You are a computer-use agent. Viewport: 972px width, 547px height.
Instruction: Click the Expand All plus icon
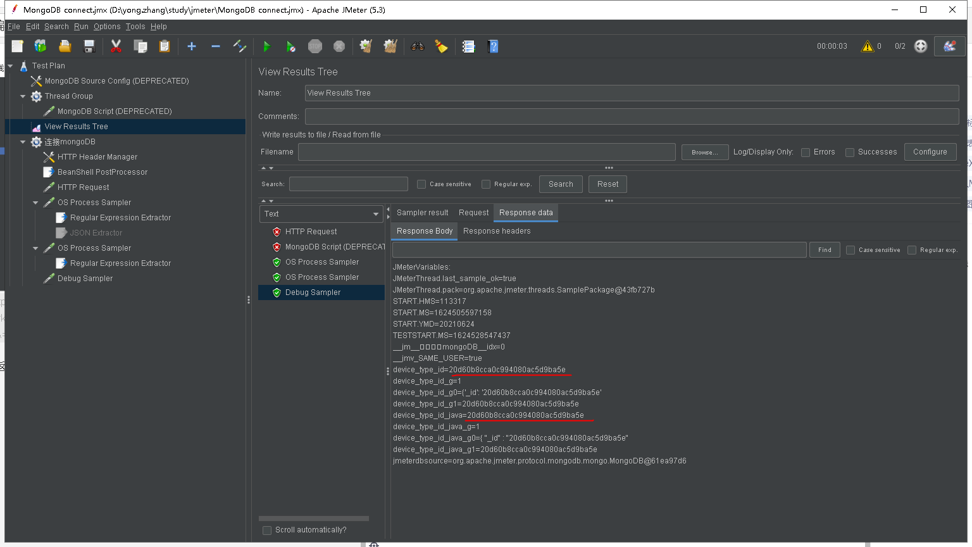point(192,46)
